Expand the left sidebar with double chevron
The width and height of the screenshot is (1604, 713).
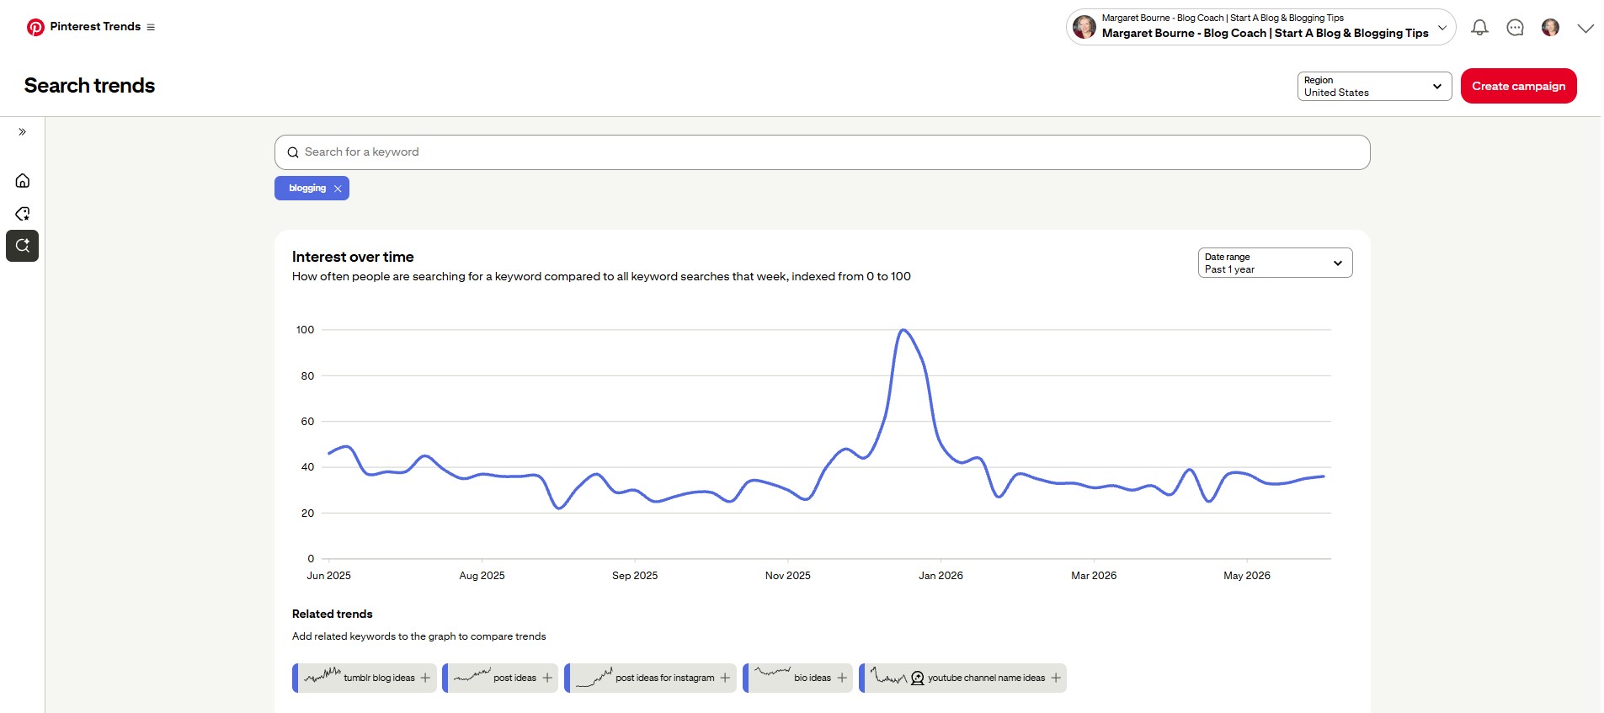click(x=23, y=132)
